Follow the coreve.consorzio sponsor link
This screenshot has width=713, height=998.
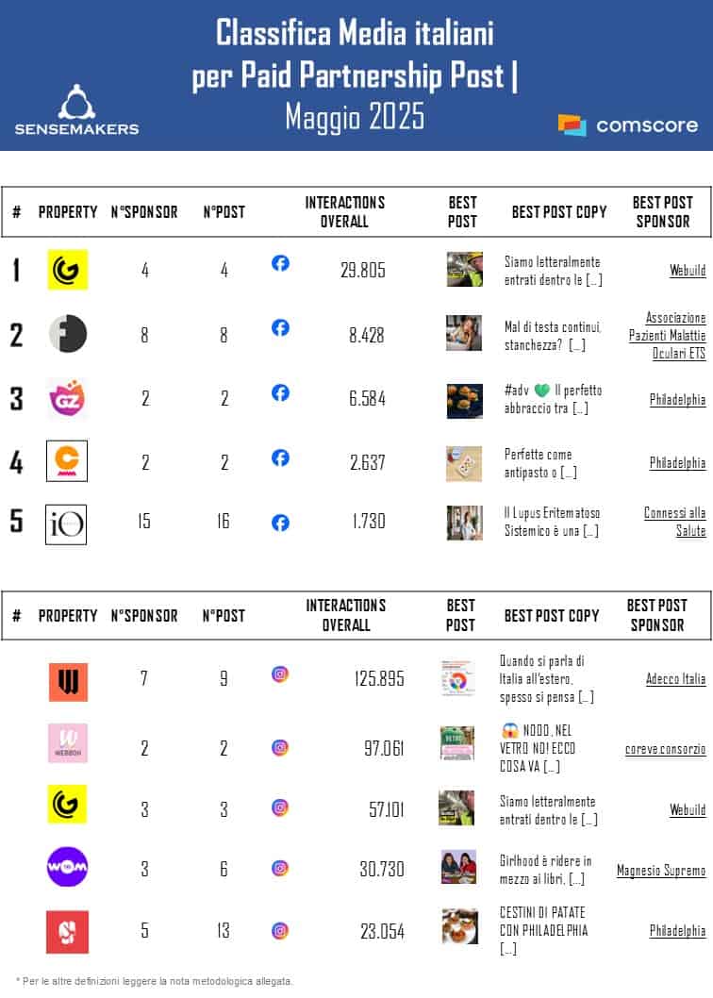(665, 748)
